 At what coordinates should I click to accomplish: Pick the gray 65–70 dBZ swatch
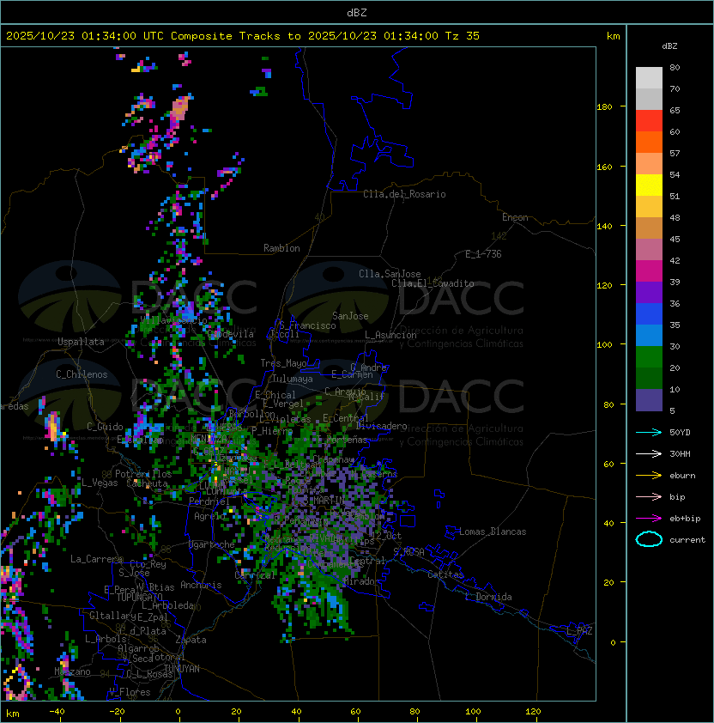tap(649, 99)
